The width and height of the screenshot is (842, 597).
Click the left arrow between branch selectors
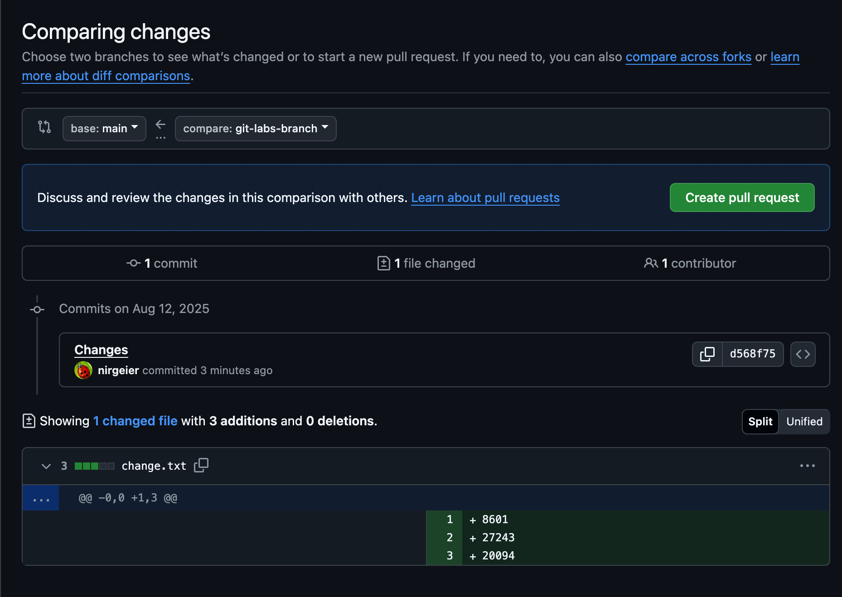[x=160, y=124]
